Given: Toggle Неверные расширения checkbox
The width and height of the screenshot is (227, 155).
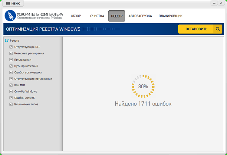Looking at the screenshot, I should pyautogui.click(x=11, y=53).
